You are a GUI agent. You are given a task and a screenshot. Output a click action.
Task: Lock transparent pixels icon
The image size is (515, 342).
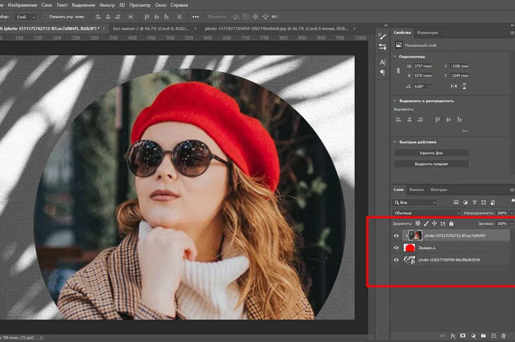pyautogui.click(x=418, y=224)
